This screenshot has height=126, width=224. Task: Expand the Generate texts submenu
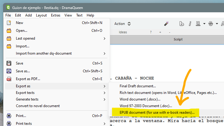(104, 99)
